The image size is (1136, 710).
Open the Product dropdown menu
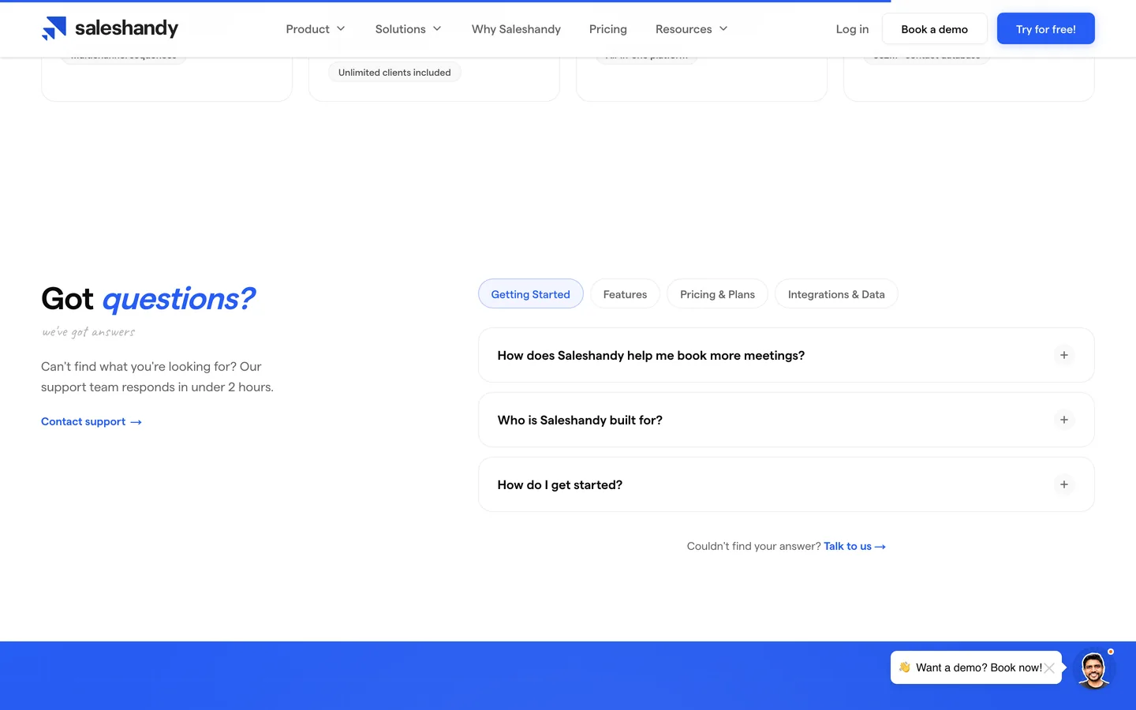(x=316, y=29)
